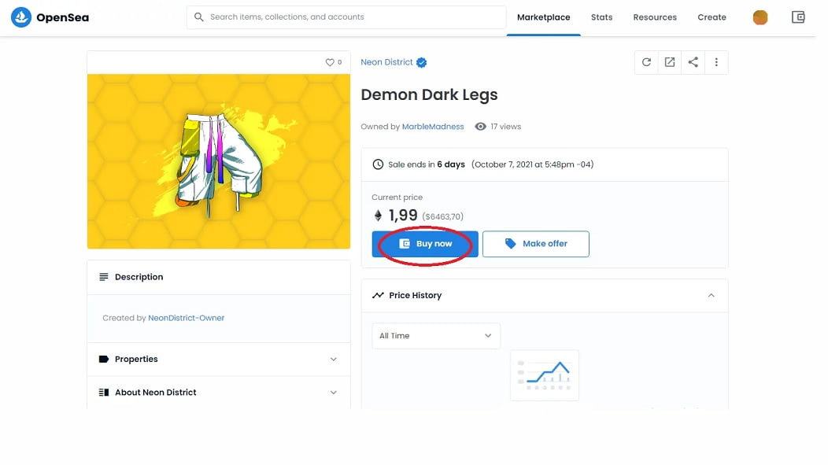This screenshot has height=465, width=828.
Task: Click the OpenSea logo
Action: pos(50,17)
